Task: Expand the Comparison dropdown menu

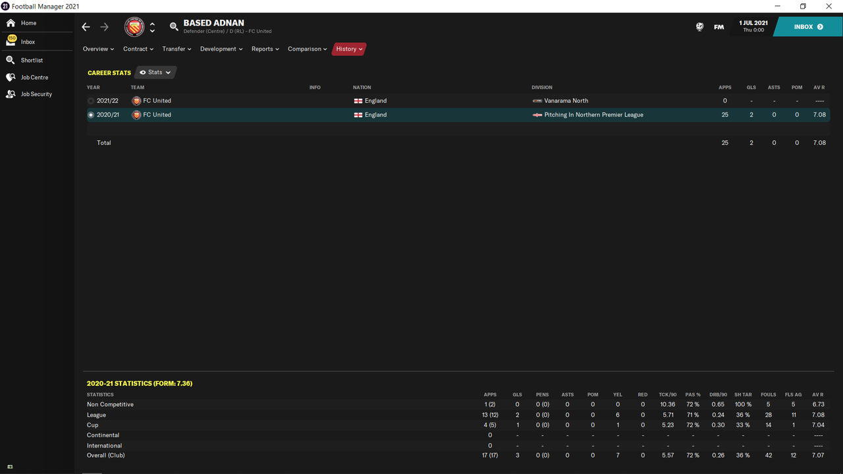Action: pos(308,49)
